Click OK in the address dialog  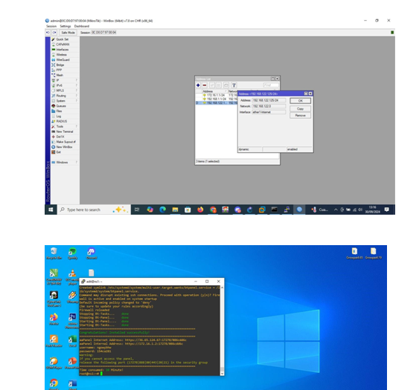[x=301, y=101]
